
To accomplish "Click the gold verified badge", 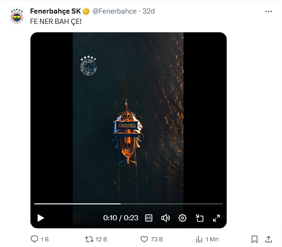I will pyautogui.click(x=87, y=11).
